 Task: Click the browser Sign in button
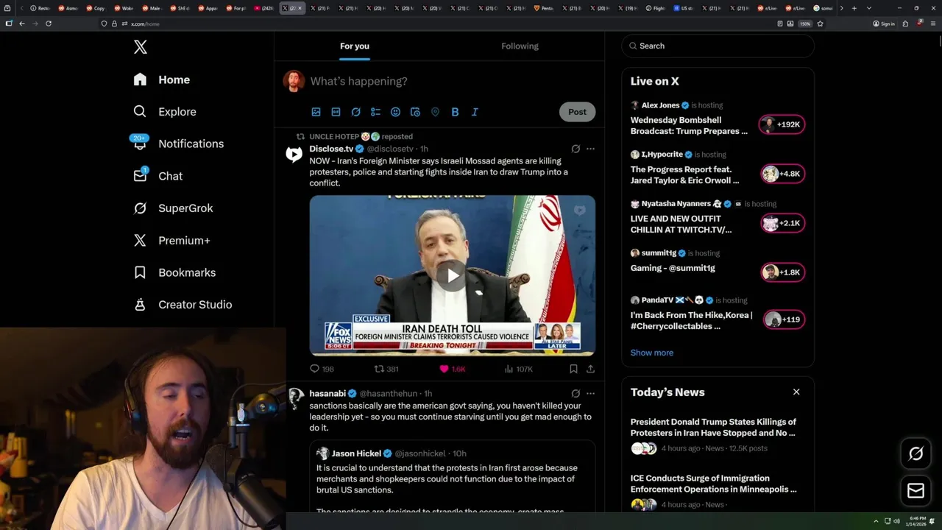884,24
